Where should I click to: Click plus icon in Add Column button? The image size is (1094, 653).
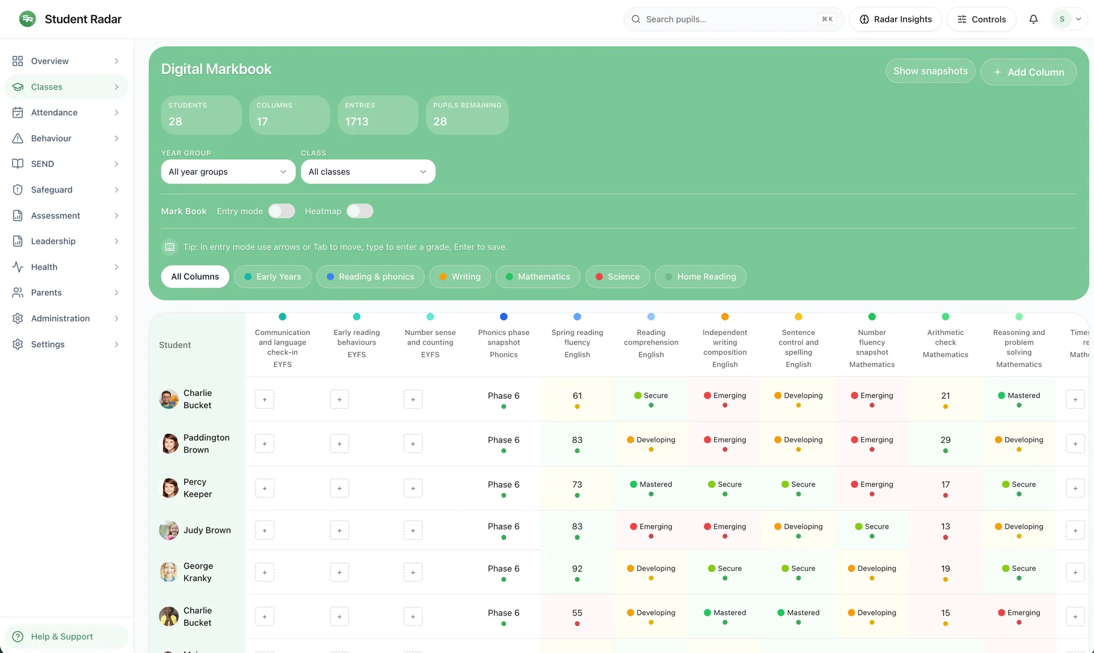(x=998, y=72)
